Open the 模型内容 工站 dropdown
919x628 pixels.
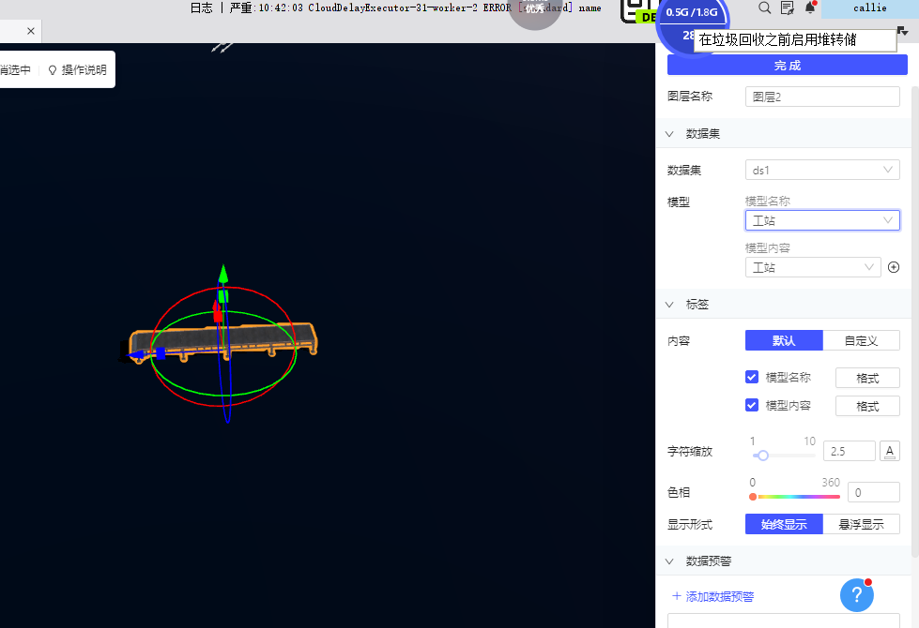tap(813, 267)
